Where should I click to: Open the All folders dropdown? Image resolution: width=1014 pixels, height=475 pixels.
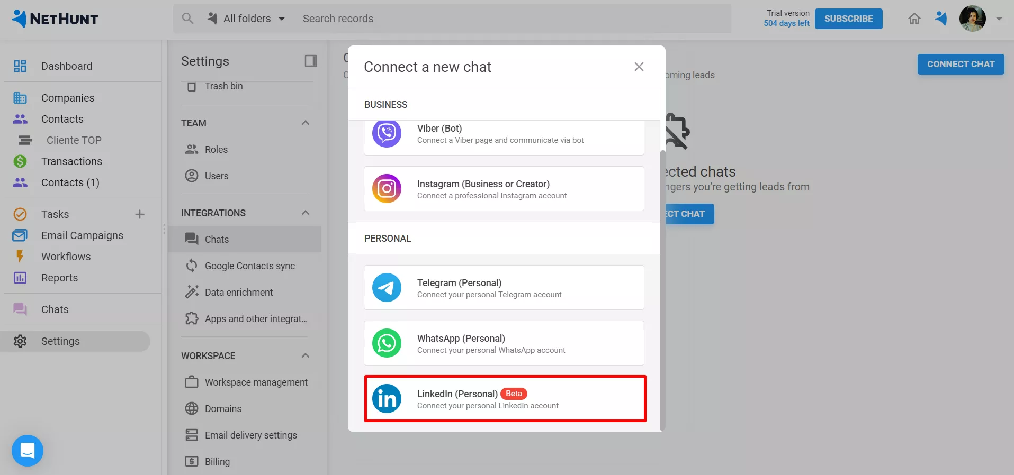tap(246, 19)
